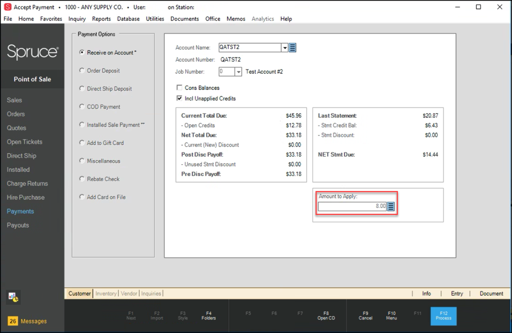The width and height of the screenshot is (512, 333).
Task: Select Rebate Check option
Action: tap(99, 179)
